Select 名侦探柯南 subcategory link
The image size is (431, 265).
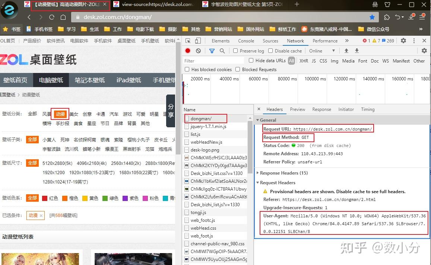pyautogui.click(x=85, y=140)
